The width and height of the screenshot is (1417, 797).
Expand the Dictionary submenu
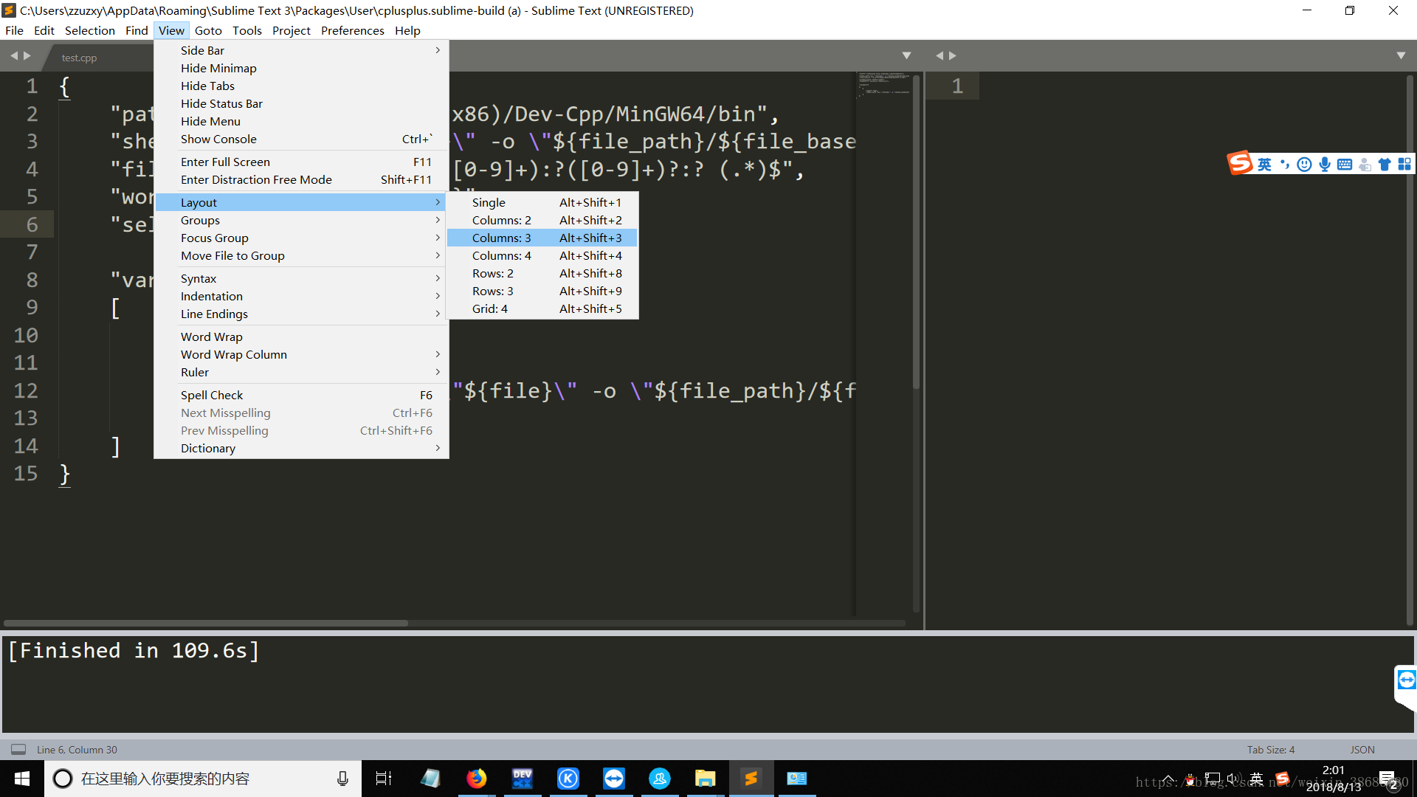click(x=301, y=448)
